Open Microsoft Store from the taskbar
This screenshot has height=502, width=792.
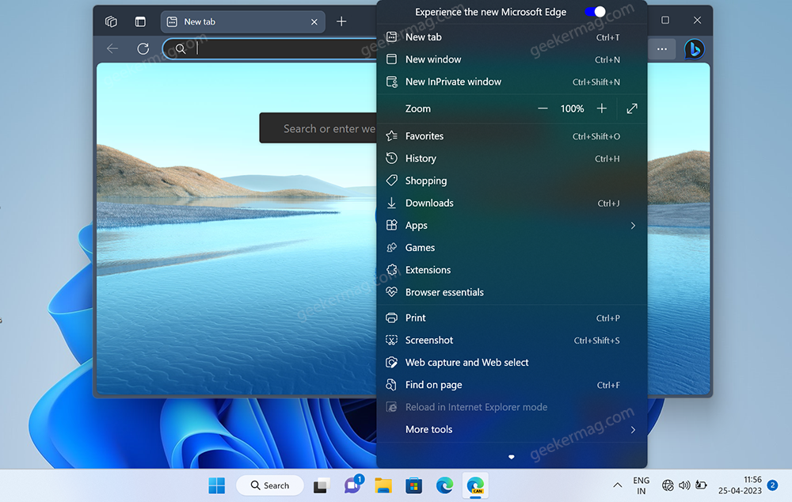click(413, 485)
